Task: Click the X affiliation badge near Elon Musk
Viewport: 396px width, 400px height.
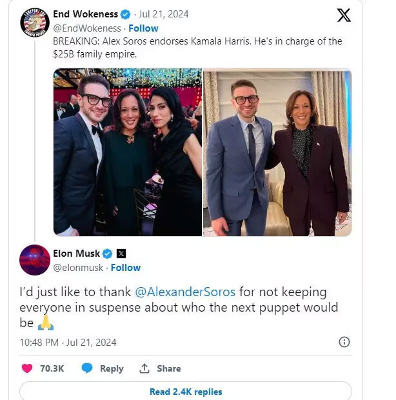Action: tap(121, 254)
